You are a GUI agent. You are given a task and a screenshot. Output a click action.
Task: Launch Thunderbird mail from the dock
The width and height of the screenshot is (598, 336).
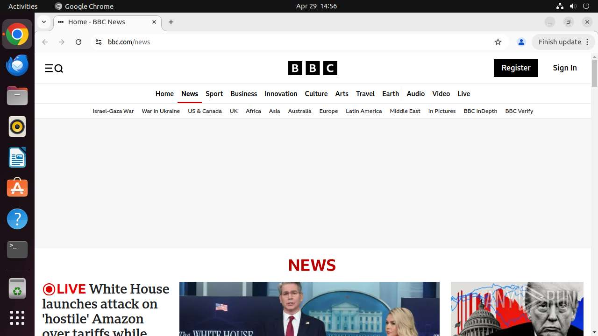[17, 65]
